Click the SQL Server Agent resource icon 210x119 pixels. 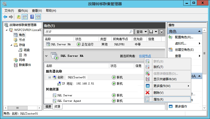[54, 101]
